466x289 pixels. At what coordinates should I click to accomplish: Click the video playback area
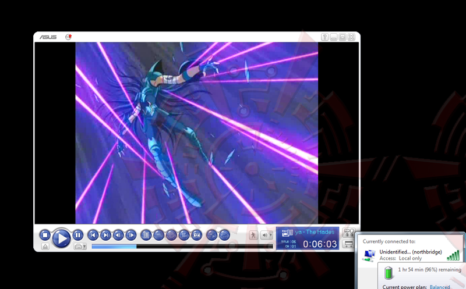196,133
